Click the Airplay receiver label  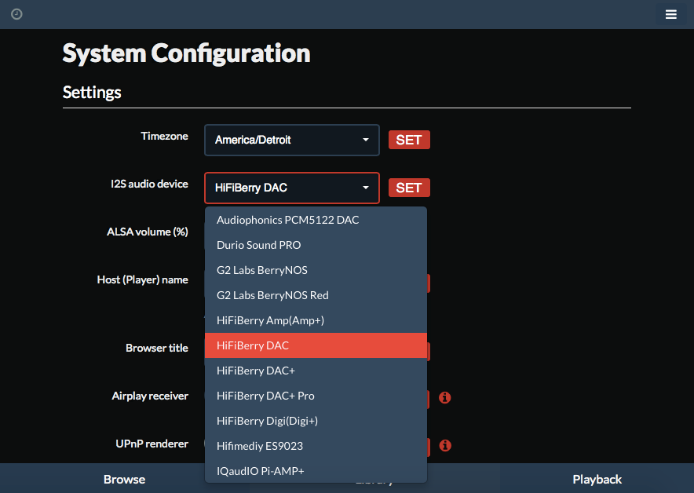click(x=150, y=396)
